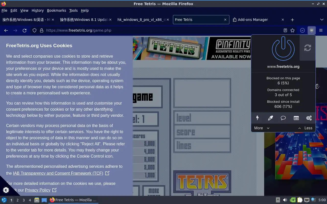Open the taskbar start menu icon
327x204 pixels.
(4, 200)
